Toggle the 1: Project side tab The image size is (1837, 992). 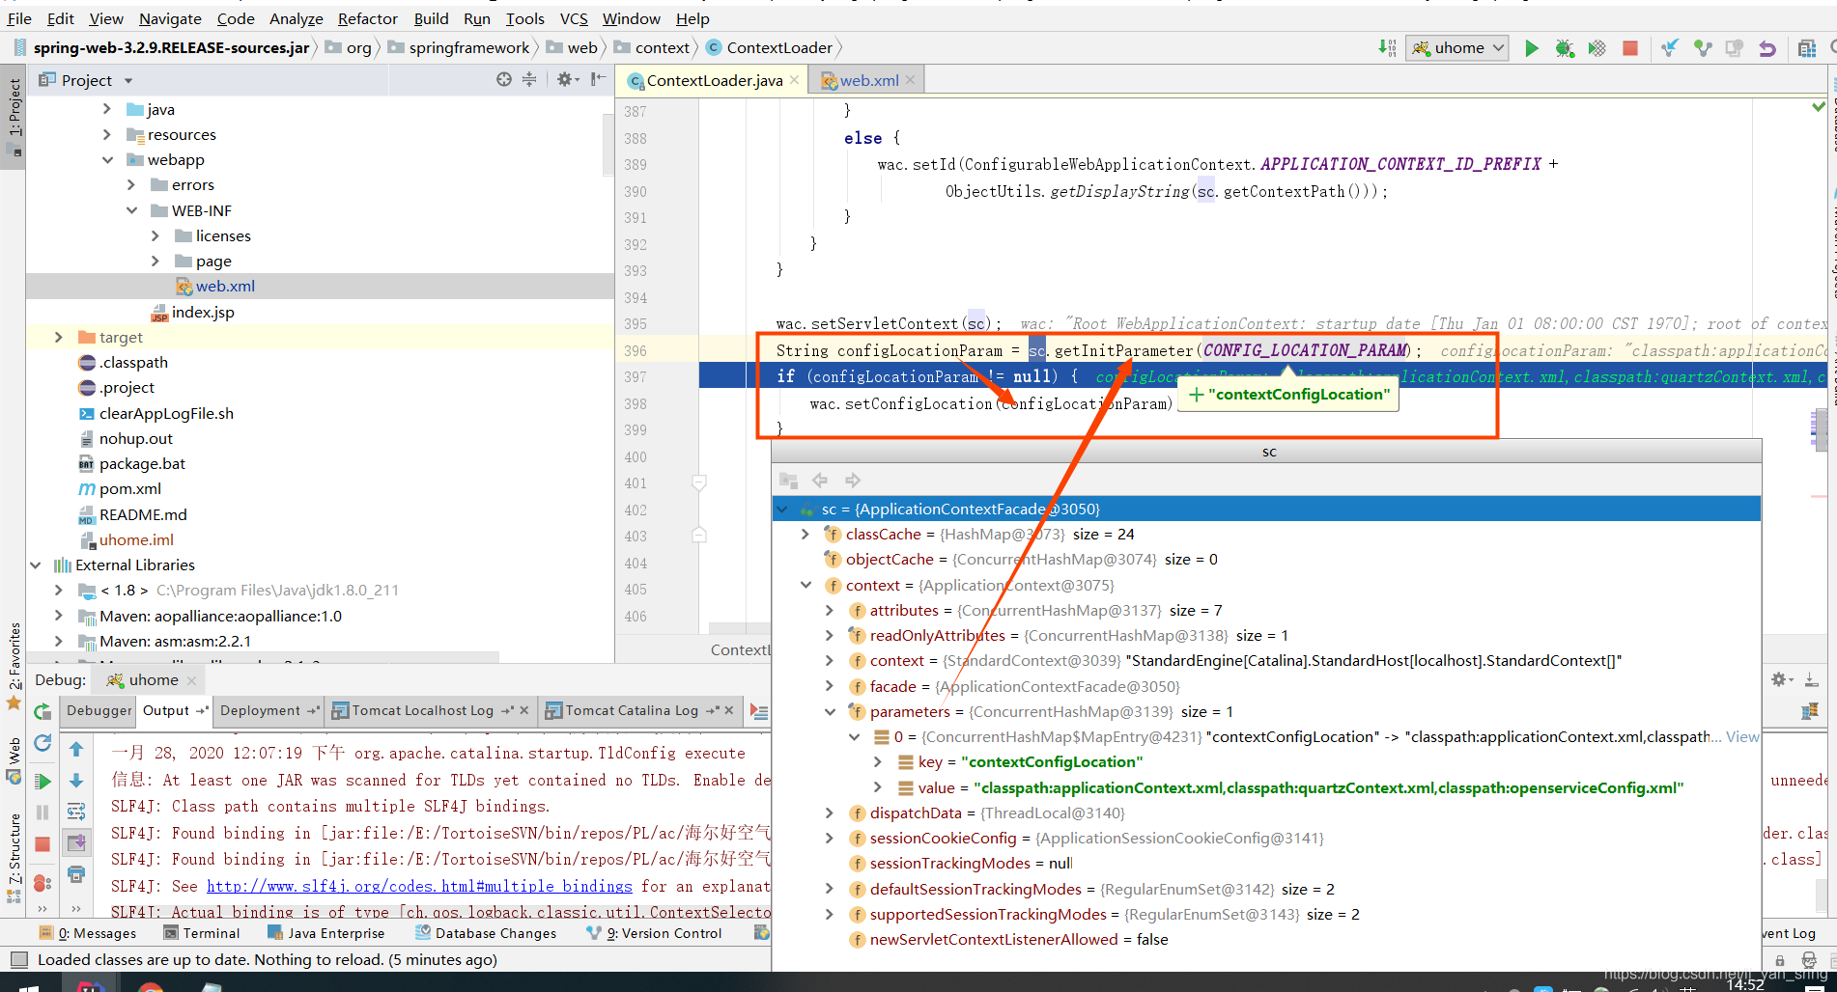click(14, 117)
